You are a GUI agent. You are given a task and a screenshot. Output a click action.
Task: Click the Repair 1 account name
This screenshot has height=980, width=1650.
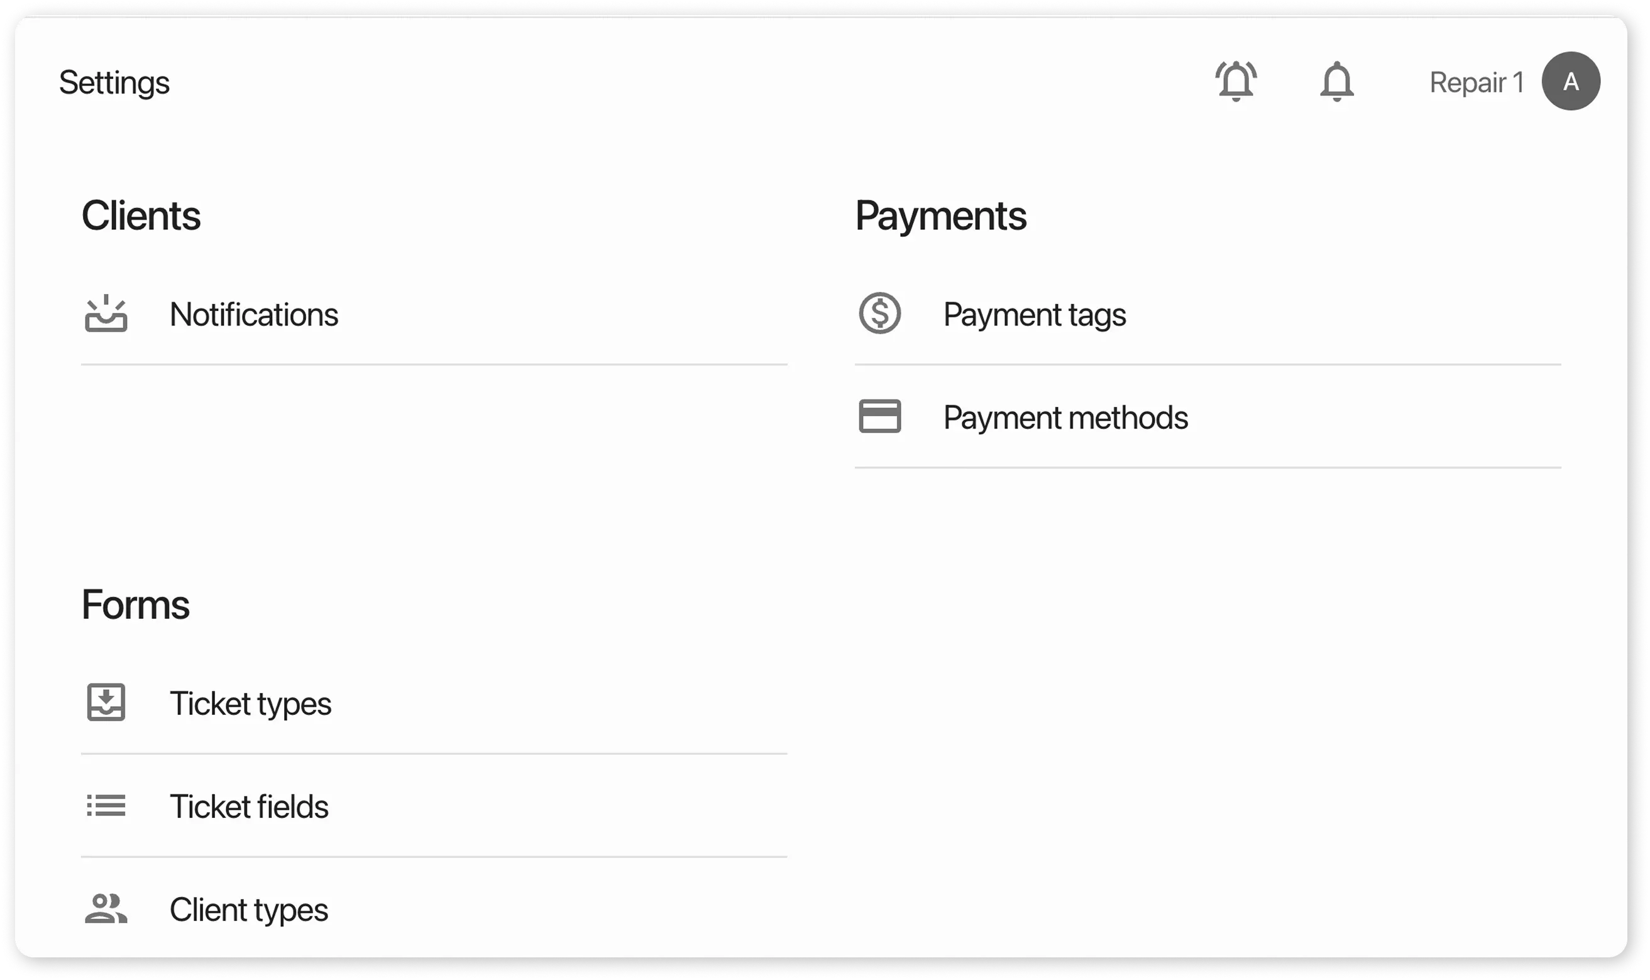pos(1477,81)
